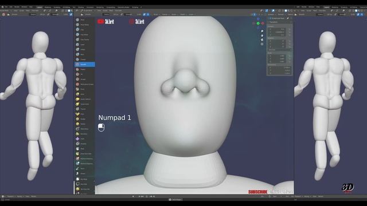The height and width of the screenshot is (206, 367).
Task: Select the Flatten brush
Action: [x=84, y=69]
